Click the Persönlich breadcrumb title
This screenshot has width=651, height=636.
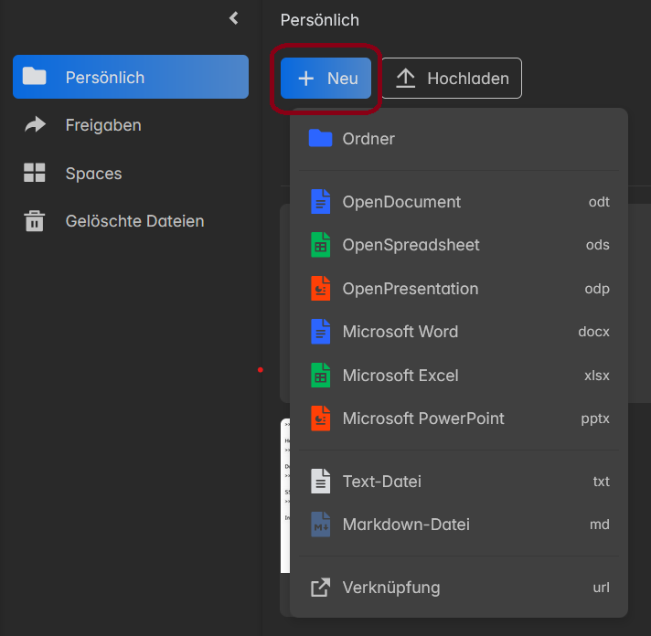tap(319, 20)
